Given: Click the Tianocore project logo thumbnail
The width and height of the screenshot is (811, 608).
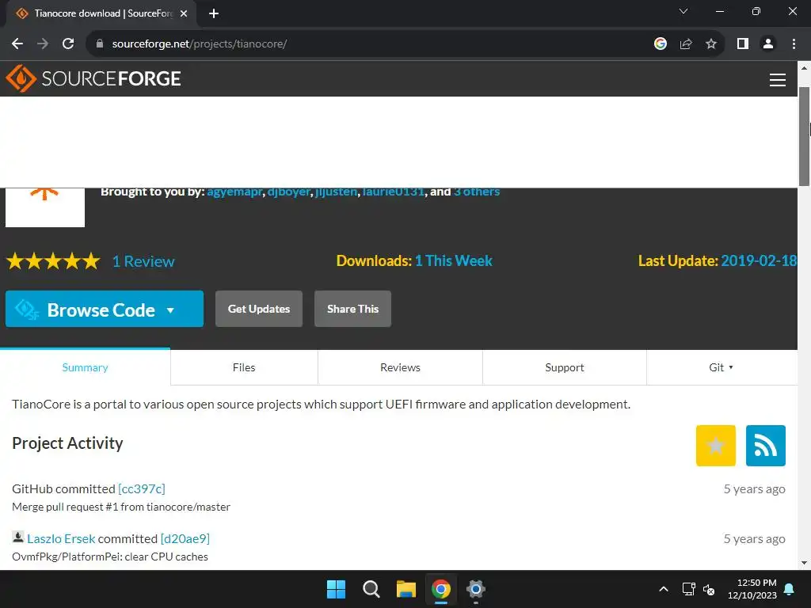Looking at the screenshot, I should (45, 207).
